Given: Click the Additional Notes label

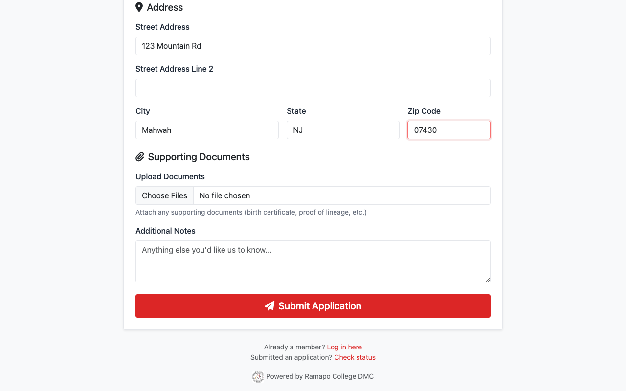Looking at the screenshot, I should [x=165, y=231].
